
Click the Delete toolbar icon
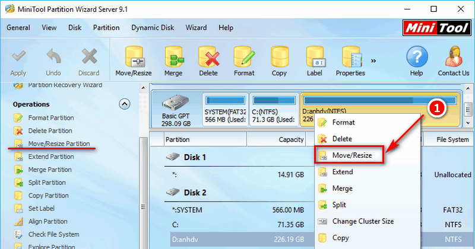coord(208,56)
